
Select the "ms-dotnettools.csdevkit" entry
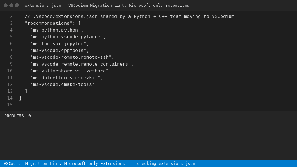point(65,78)
